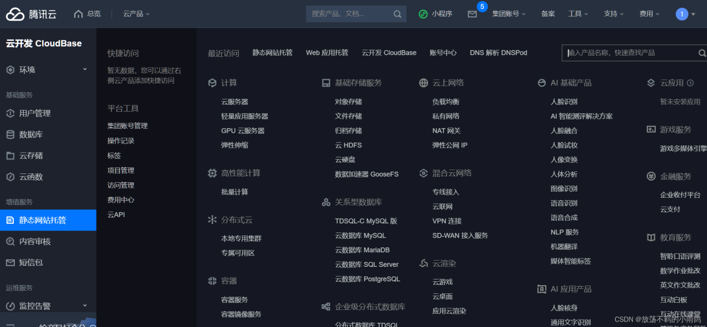Click the 云存储 folder icon in sidebar
This screenshot has height=327, width=707.
[10, 156]
